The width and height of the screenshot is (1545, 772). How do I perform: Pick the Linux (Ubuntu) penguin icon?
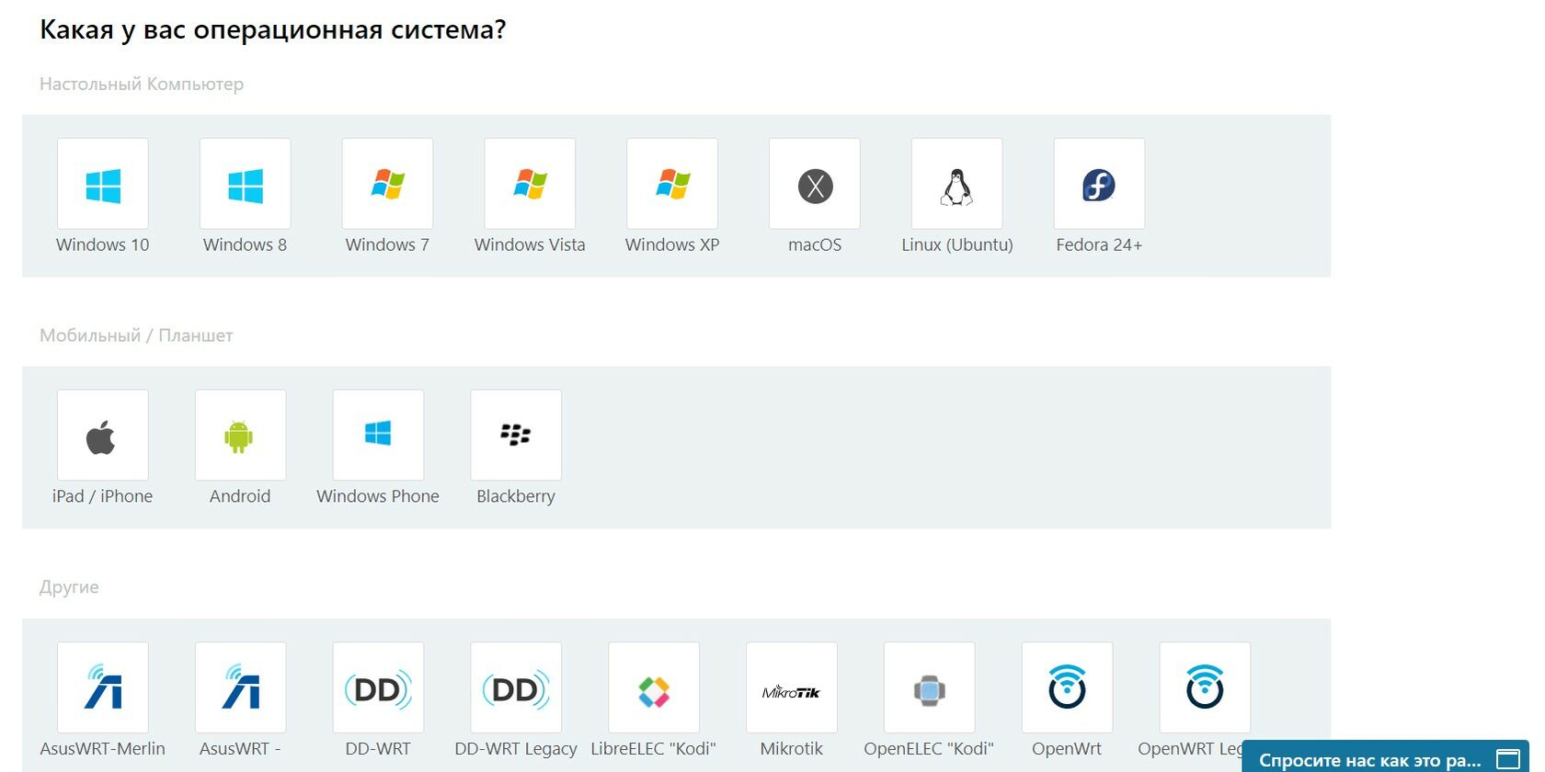[x=957, y=184]
